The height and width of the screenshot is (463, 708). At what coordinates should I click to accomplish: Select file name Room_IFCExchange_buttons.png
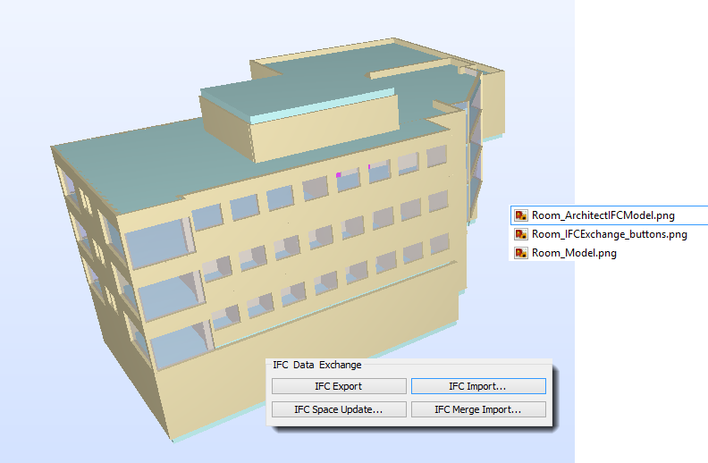[x=610, y=234]
